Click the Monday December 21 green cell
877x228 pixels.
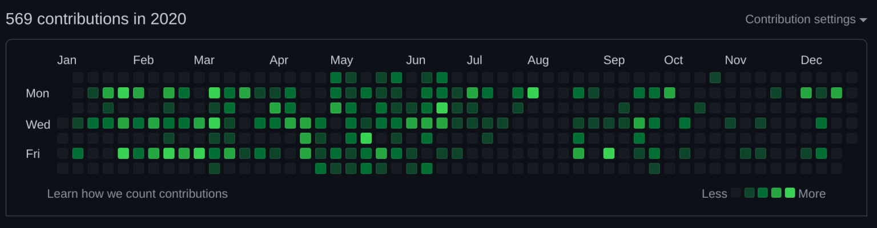pos(836,93)
